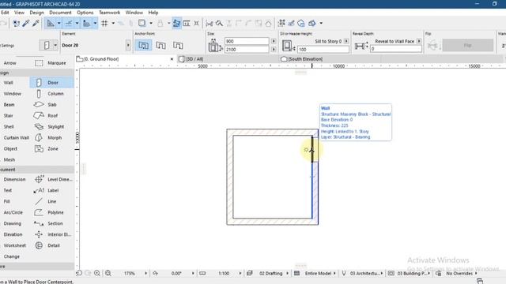Viewport: 506px width, 284px height.
Task: Open the Sill to Story 0 flyout
Action: click(346, 41)
